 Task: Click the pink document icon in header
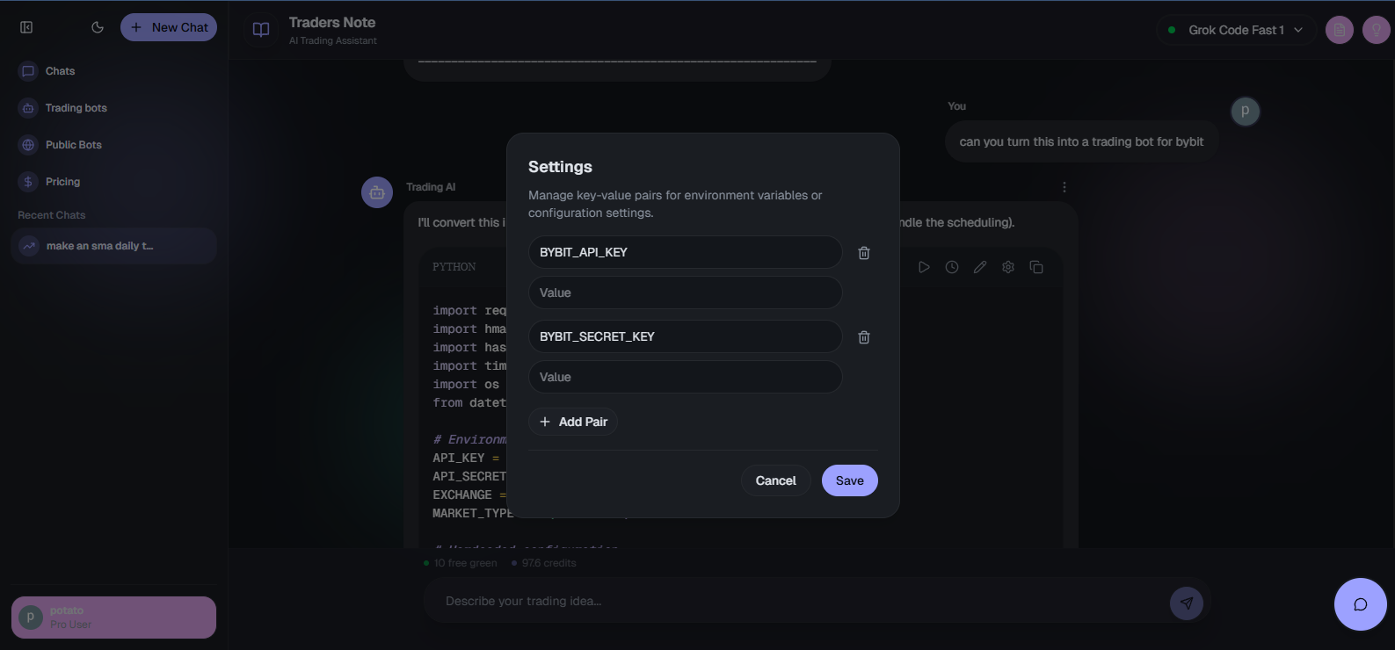click(x=1340, y=30)
